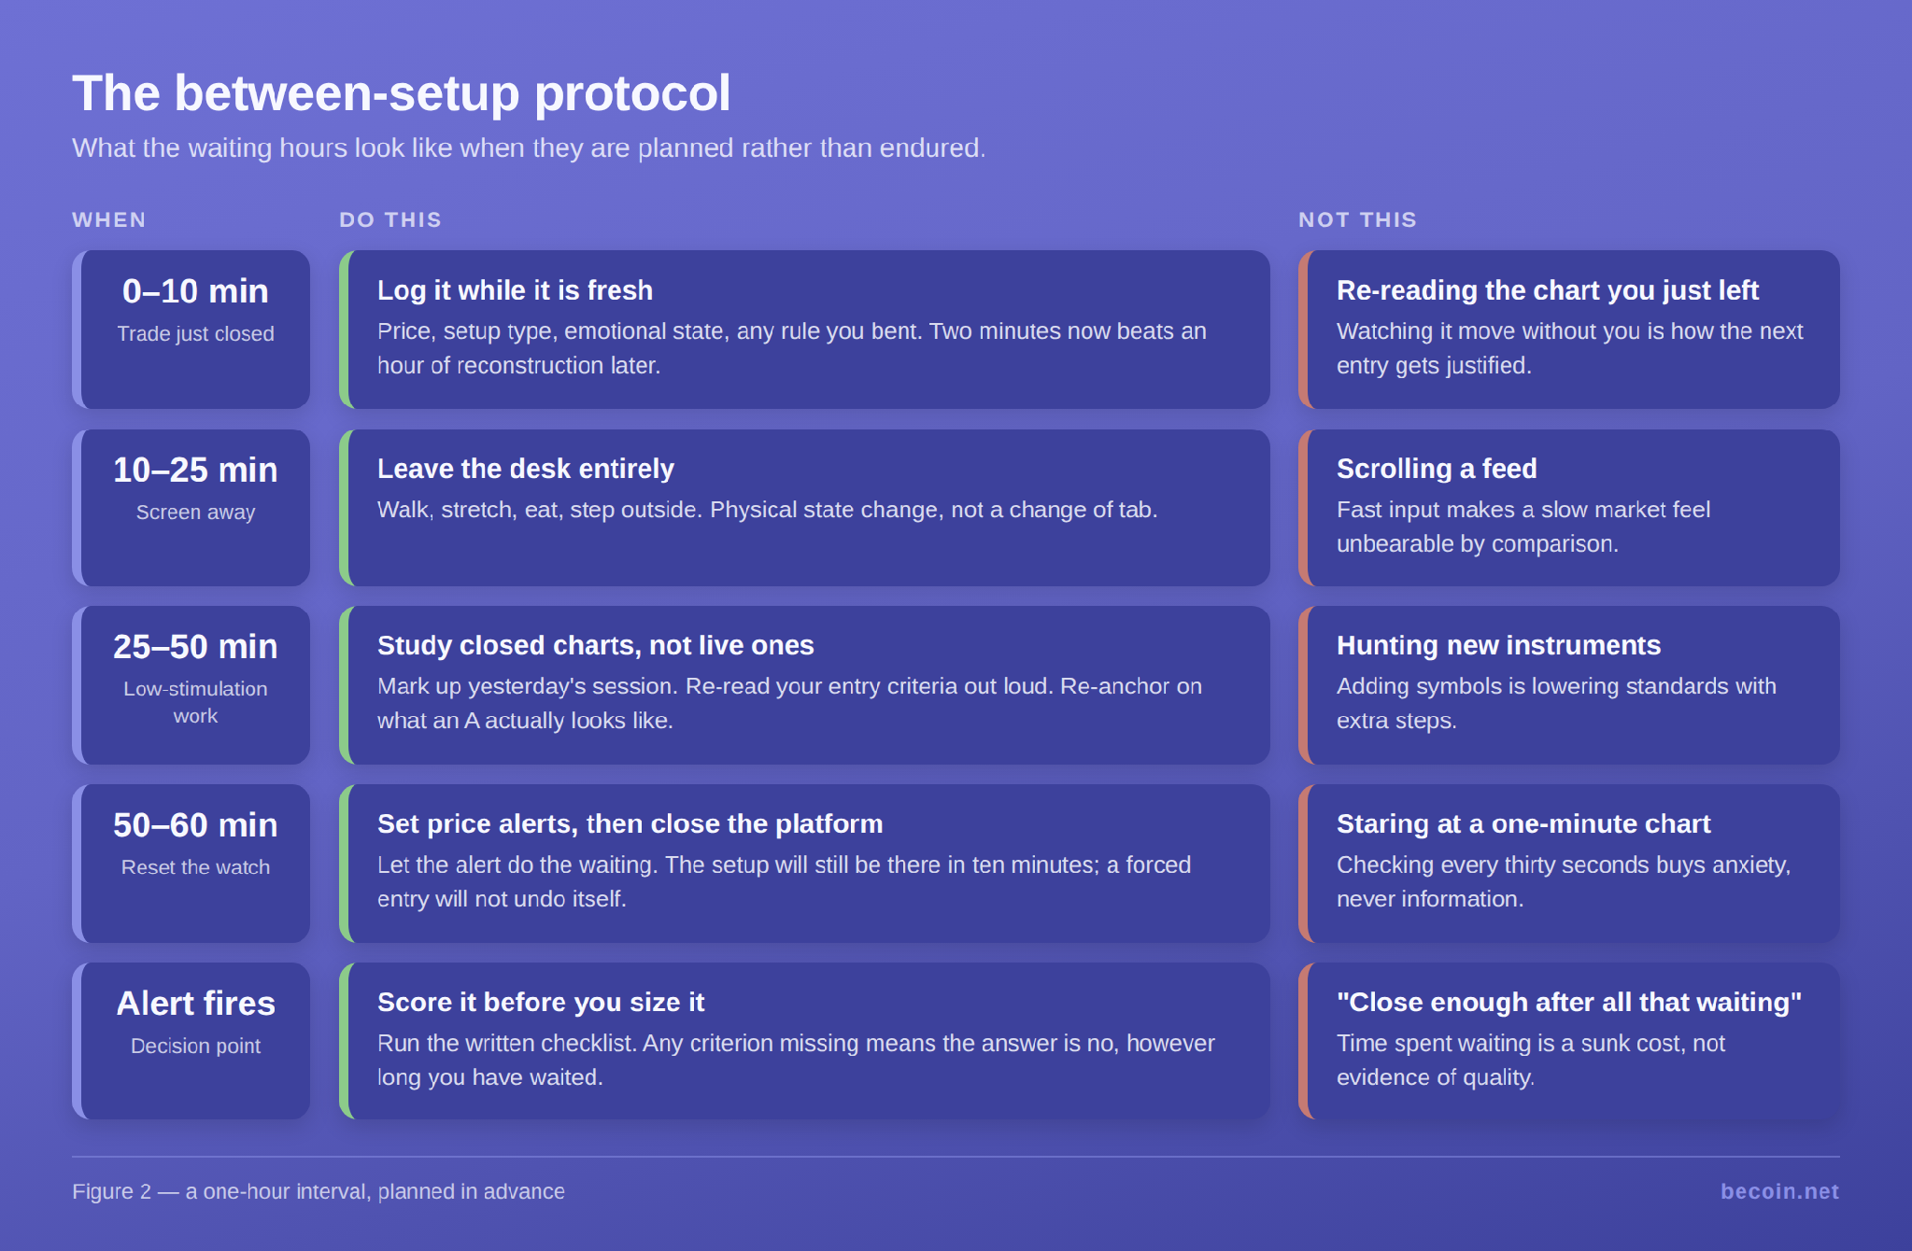Click 'Staring at a one-minute chart' card

click(1569, 864)
